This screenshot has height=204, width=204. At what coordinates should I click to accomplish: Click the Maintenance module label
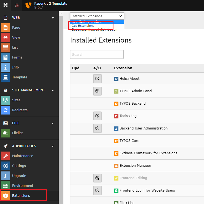(23, 156)
